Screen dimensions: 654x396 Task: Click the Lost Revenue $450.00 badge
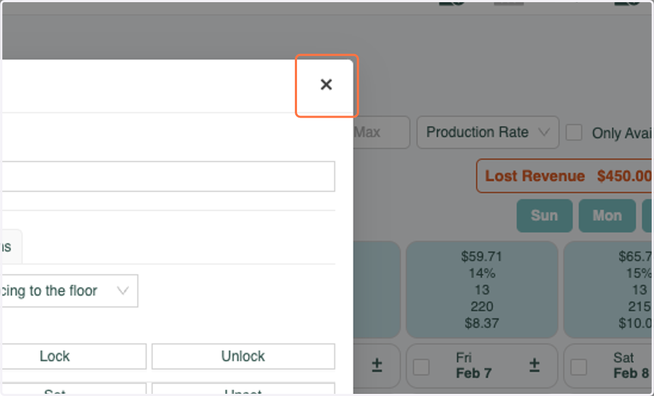565,176
